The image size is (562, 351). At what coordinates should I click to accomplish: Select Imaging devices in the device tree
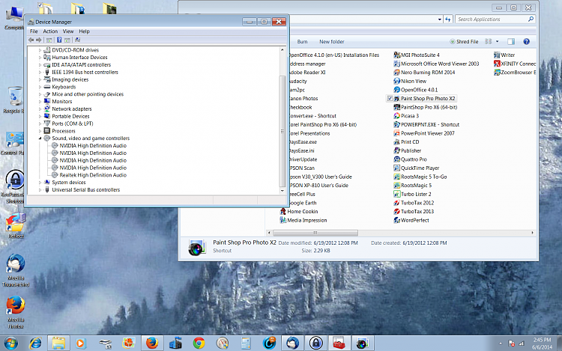(x=70, y=79)
